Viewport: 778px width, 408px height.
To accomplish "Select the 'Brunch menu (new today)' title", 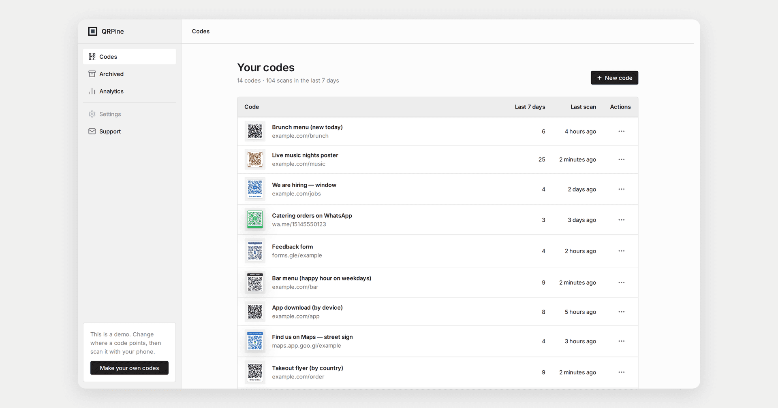I will point(307,127).
